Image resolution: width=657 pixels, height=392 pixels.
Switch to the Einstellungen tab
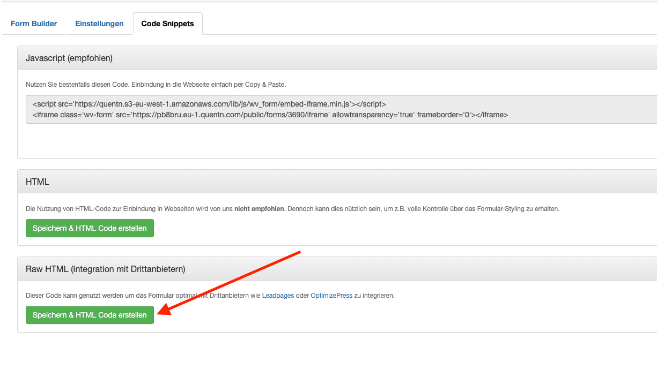(99, 24)
